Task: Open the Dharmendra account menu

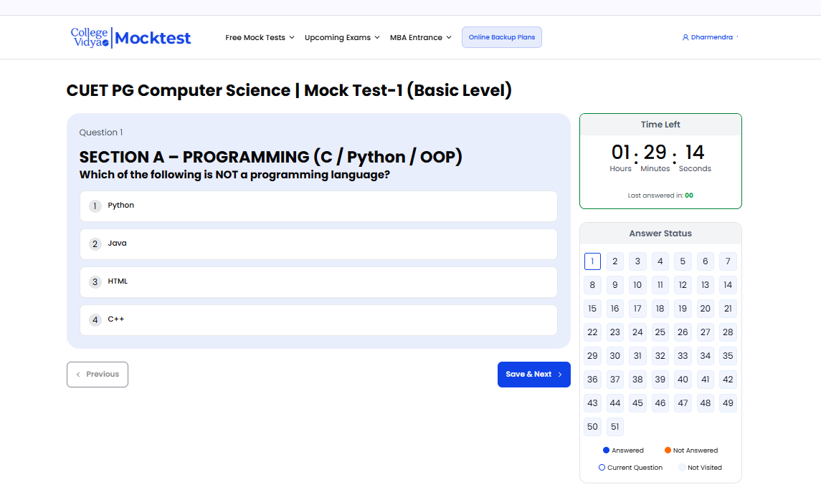Action: [711, 37]
